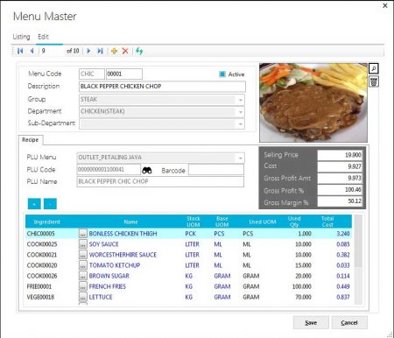
Task: Close the Menu Master window
Action: (385, 5)
